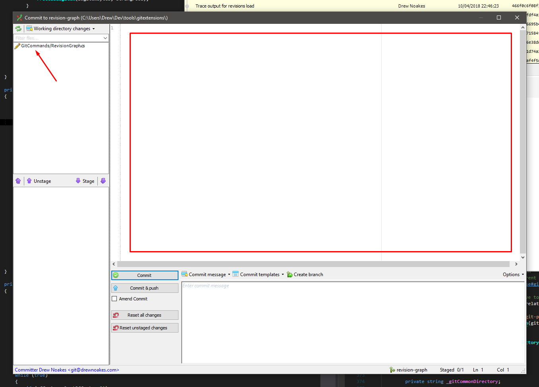
Task: Click the revision-graph branch icon in status bar
Action: coord(392,370)
